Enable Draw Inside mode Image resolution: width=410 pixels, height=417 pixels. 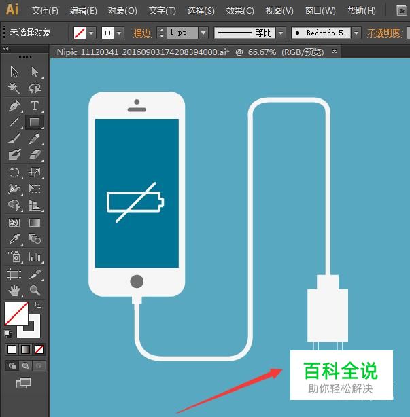coord(39,366)
